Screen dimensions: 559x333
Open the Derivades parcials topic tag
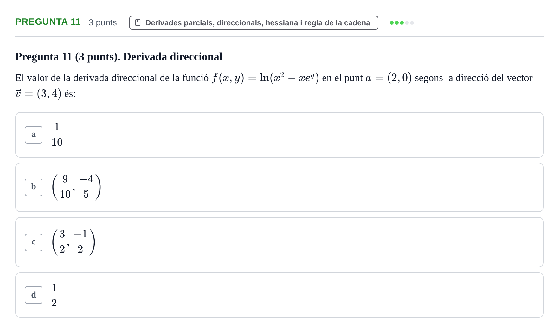pyautogui.click(x=254, y=23)
